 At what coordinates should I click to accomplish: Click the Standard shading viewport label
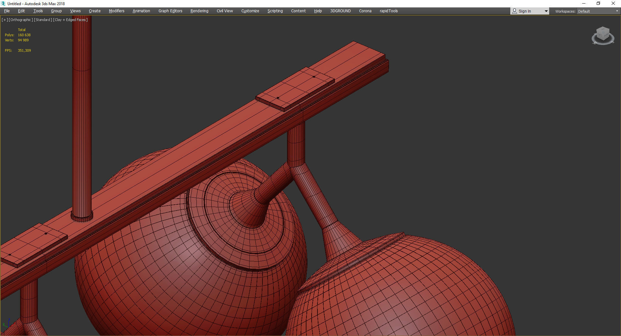[x=43, y=20]
